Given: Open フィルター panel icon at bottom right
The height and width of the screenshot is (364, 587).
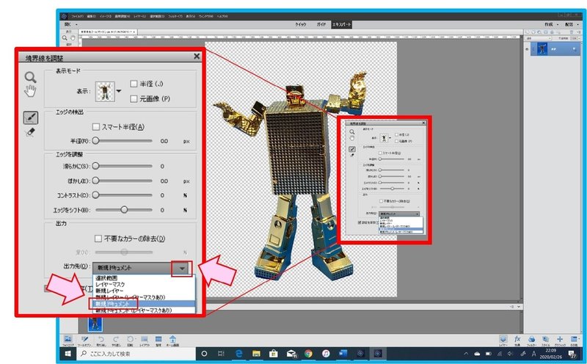Looking at the screenshot, I should [x=531, y=340].
